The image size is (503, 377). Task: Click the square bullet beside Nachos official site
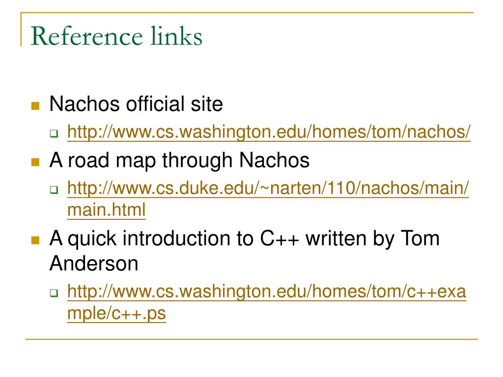(x=35, y=106)
